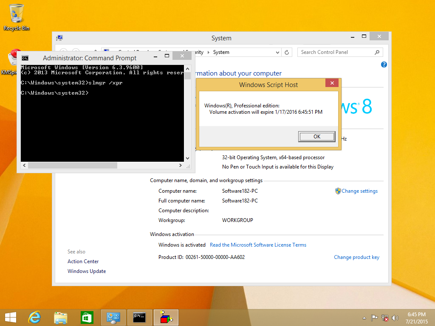Click OK in Windows Script Host dialog

click(x=317, y=136)
